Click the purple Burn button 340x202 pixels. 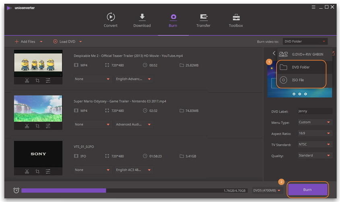point(307,190)
